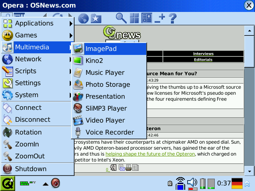The height and width of the screenshot is (191, 255).
Task: Expand the Applications submenu arrow
Action: [x=71, y=23]
